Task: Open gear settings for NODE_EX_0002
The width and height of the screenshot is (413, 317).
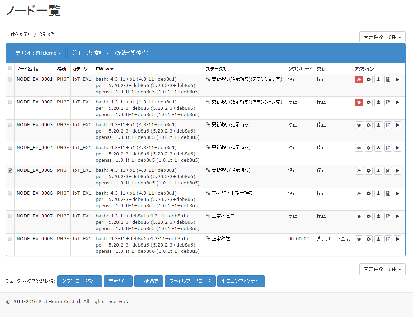Action: 369,102
